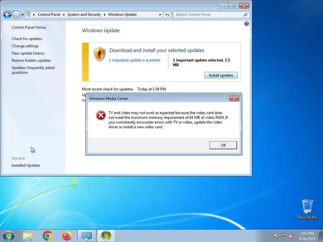Open Updates: frequently asked questions
Viewport: 323px width, 242px height.
point(33,70)
